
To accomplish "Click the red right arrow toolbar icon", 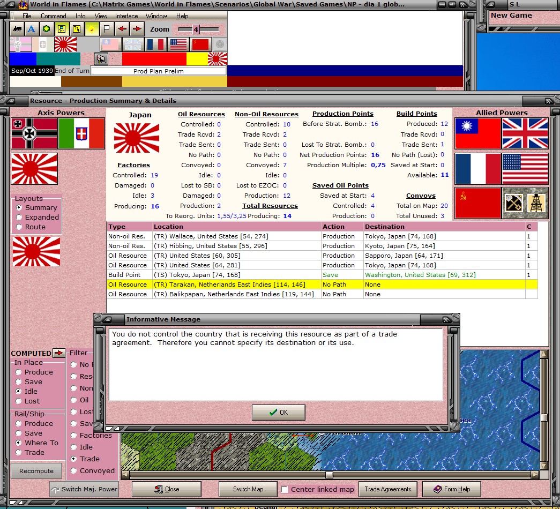I will [x=137, y=29].
